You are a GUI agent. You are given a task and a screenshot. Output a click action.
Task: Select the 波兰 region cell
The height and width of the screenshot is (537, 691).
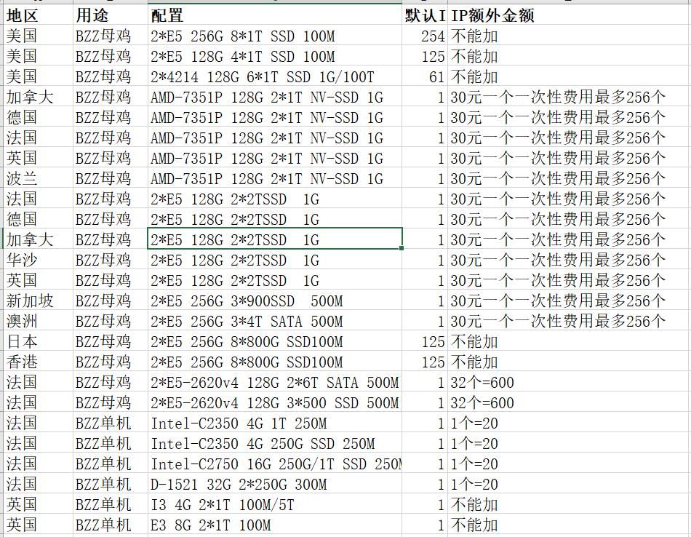click(x=36, y=178)
